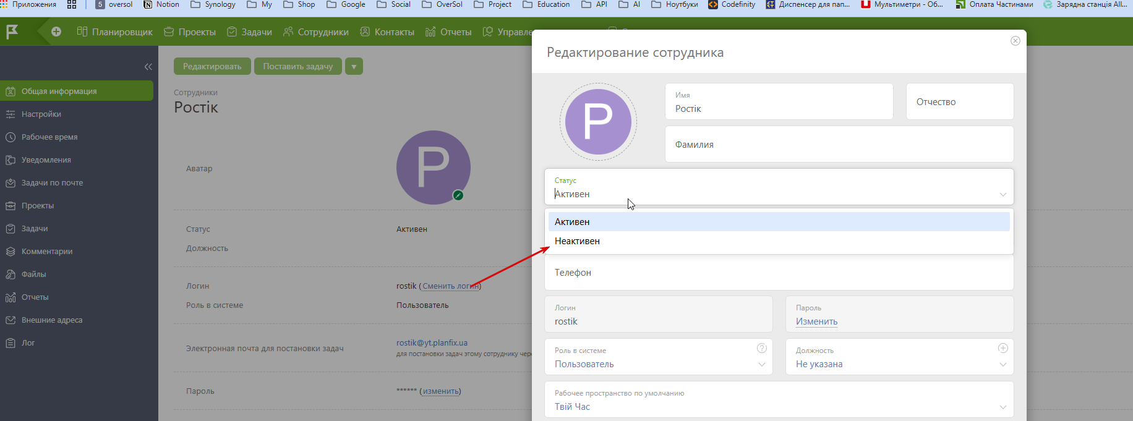Click the pencil edit icon on the avatar

[x=458, y=195]
